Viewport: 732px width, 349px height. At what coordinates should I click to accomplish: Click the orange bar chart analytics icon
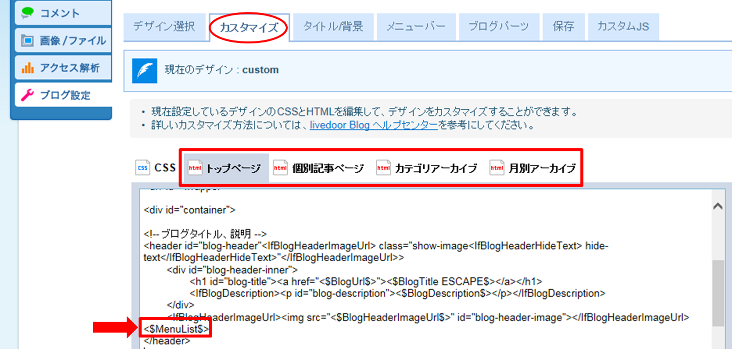pyautogui.click(x=27, y=67)
